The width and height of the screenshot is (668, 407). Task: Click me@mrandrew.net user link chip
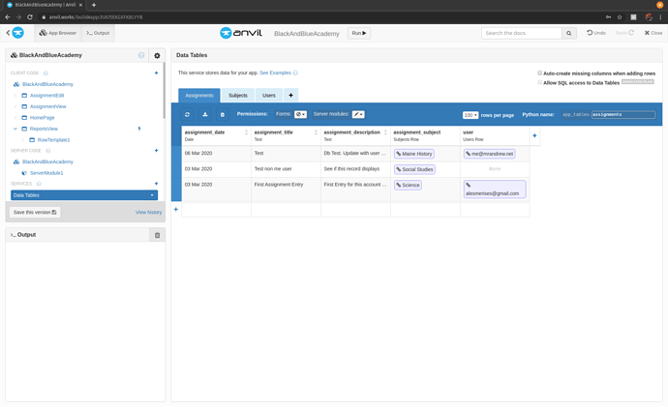(x=489, y=154)
